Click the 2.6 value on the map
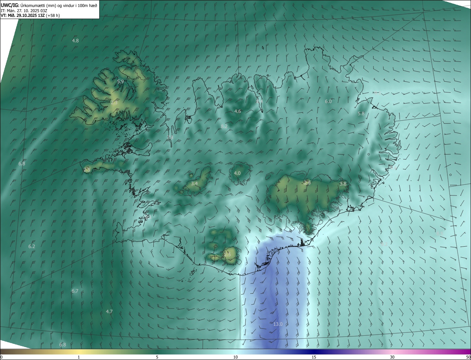Viewport: 471px width, 360px height. [307, 183]
